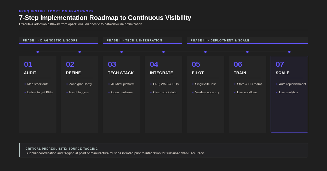
Task: Click the 'Critical Prerequisite: Source Tagging' heading
Action: [x=62, y=149]
